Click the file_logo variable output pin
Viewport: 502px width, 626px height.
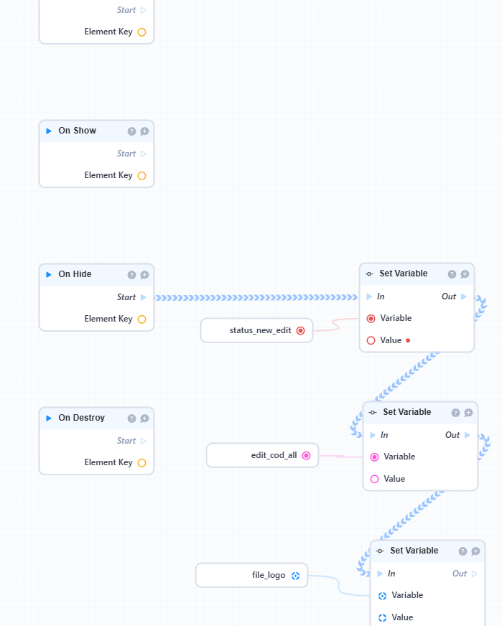295,575
